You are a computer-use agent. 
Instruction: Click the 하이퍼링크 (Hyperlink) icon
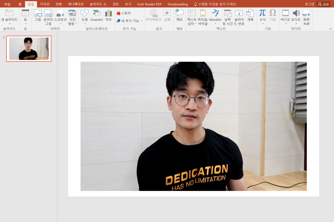(x=154, y=13)
